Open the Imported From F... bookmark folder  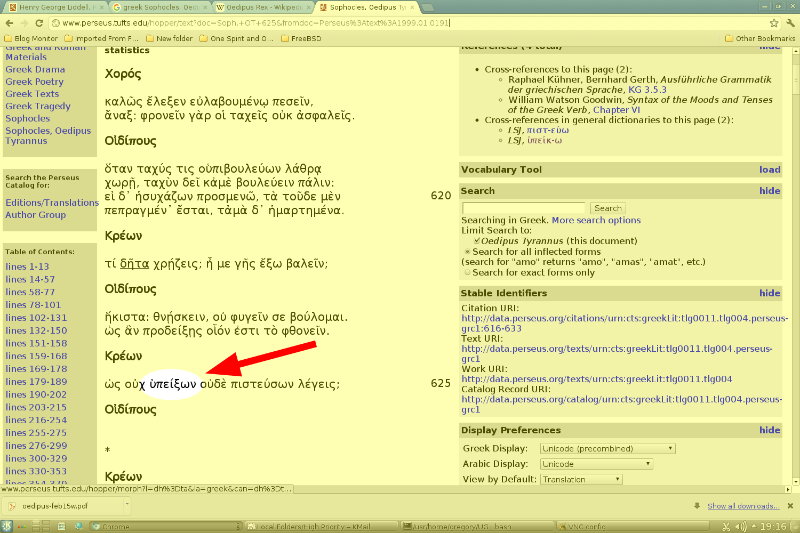[101, 38]
